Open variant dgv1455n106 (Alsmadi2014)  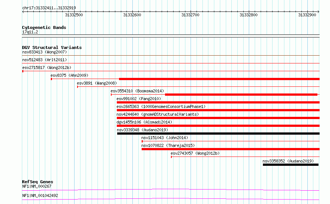tap(144, 122)
